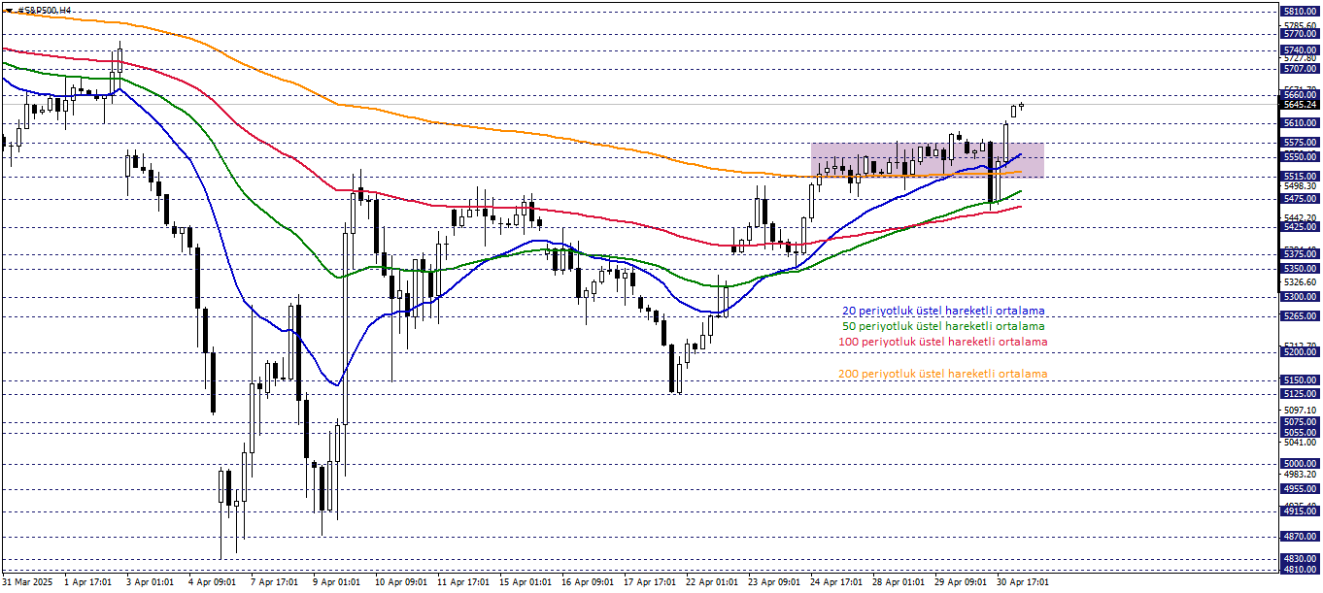This screenshot has width=1323, height=593.
Task: Click the 5375.00 price level label
Action: (1300, 254)
